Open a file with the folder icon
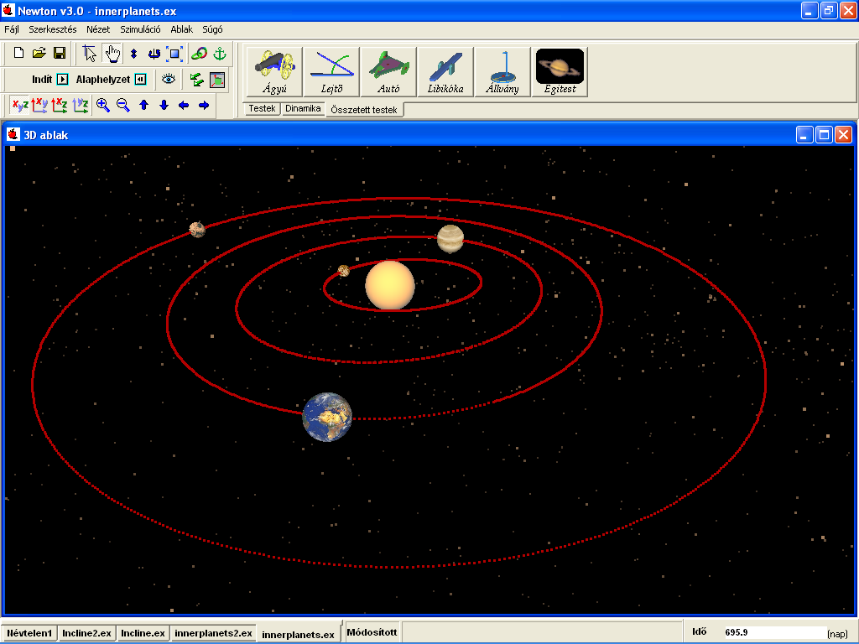Screen dimensions: 859x644 click(x=39, y=53)
